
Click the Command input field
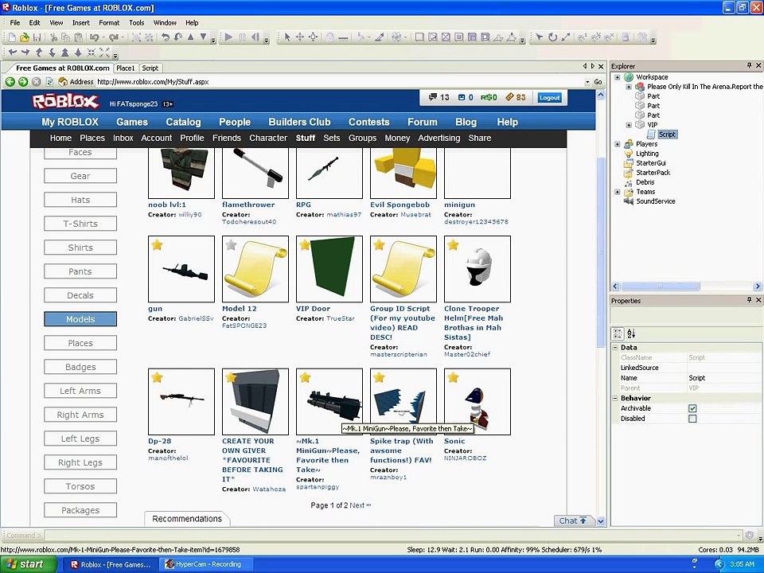pyautogui.click(x=392, y=535)
